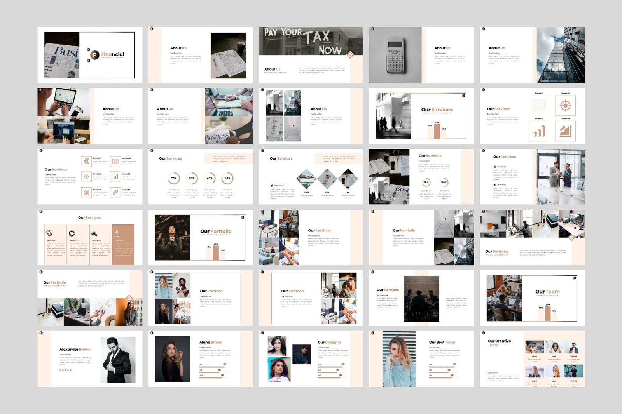
Task: Click the money bag icon on the brown Service 04 card
Action: (117, 234)
